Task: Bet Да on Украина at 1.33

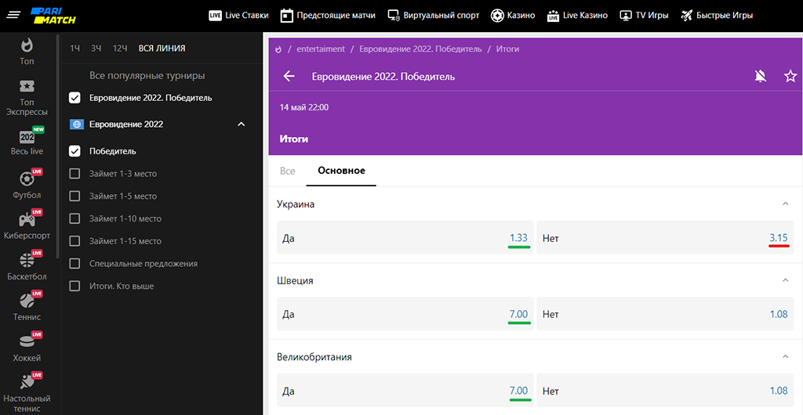Action: [x=405, y=238]
